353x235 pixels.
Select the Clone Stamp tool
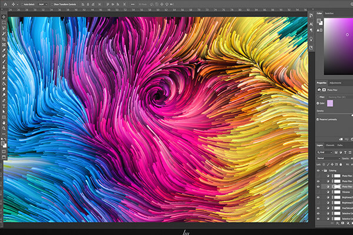point(4,67)
